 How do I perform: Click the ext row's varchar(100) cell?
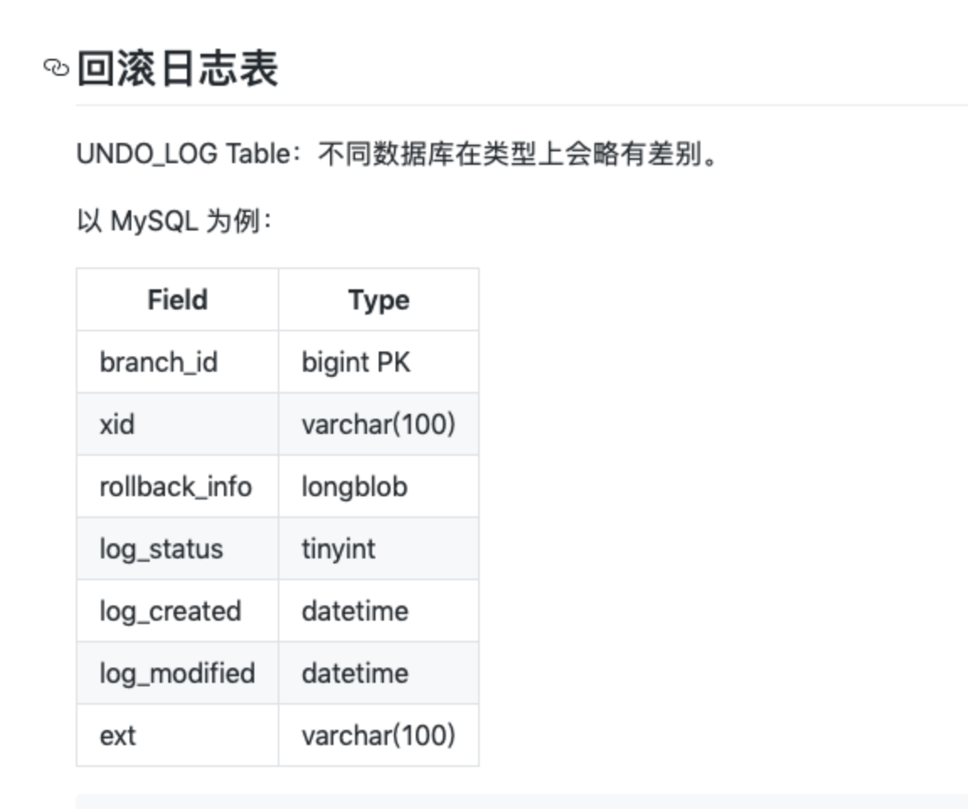[x=379, y=736]
